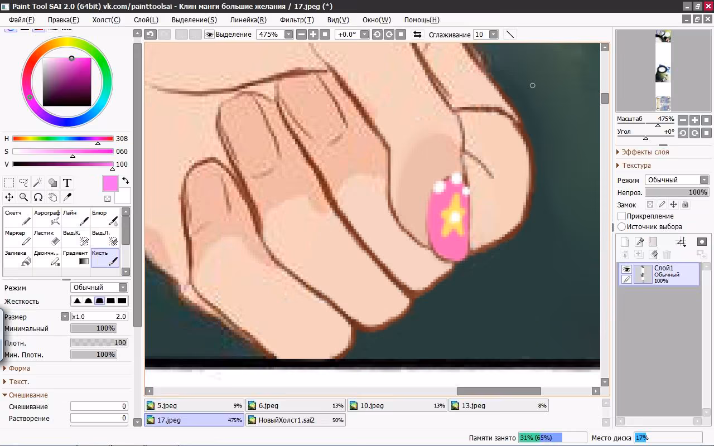The image size is (714, 446).
Task: Select the rotate view tool
Action: click(x=38, y=197)
